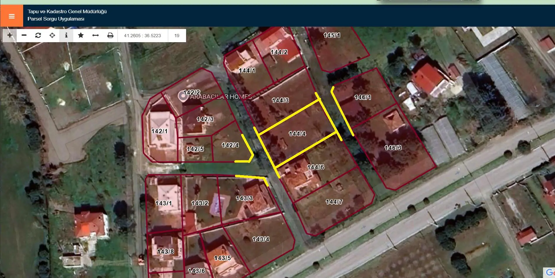Select parcel 143/4 label

[x=261, y=239]
